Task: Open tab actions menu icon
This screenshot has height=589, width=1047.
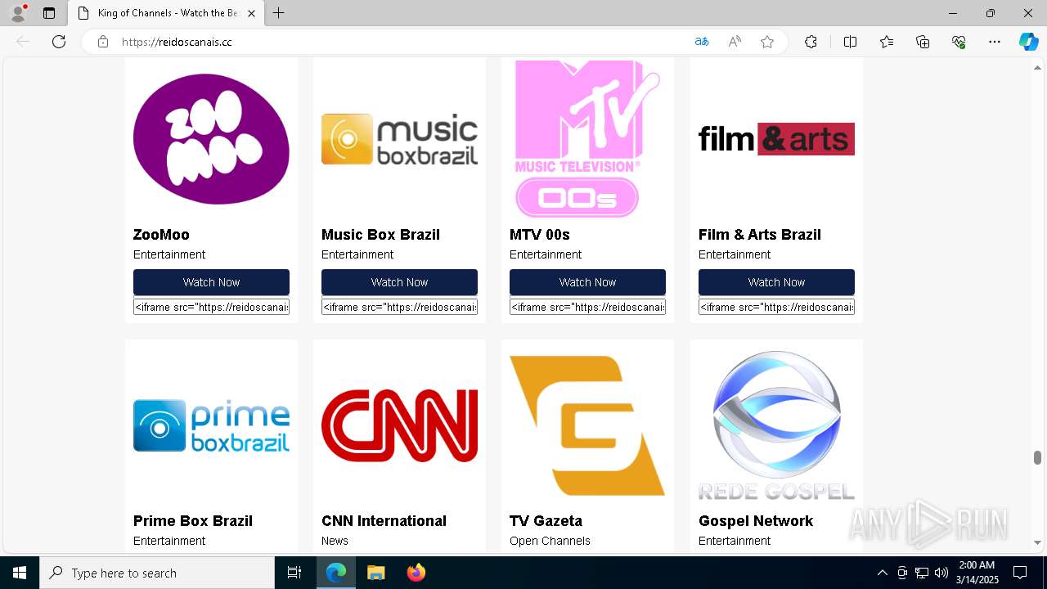Action: pyautogui.click(x=49, y=13)
